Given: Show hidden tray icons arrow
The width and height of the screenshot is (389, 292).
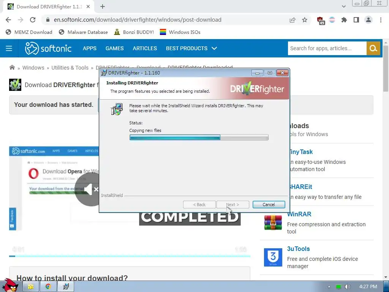Looking at the screenshot, I should click(329, 287).
